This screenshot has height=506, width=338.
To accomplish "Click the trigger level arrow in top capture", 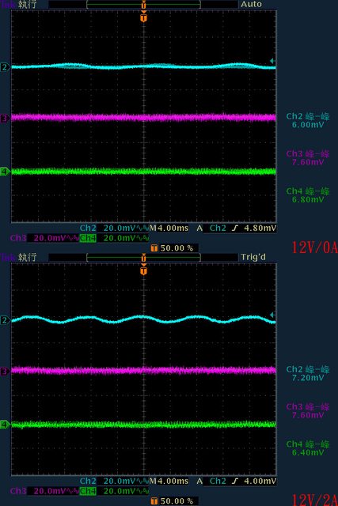I will pyautogui.click(x=272, y=61).
